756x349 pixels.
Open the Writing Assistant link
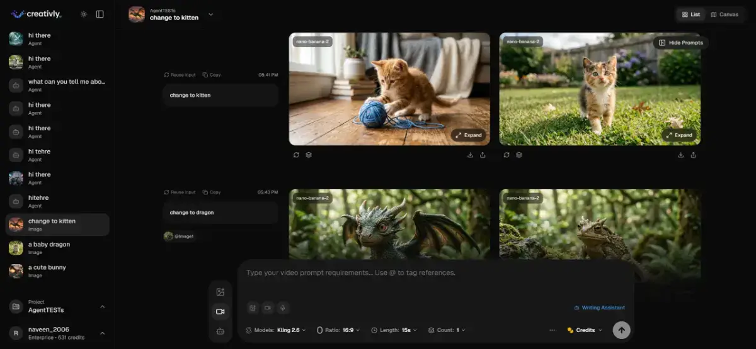pos(599,307)
